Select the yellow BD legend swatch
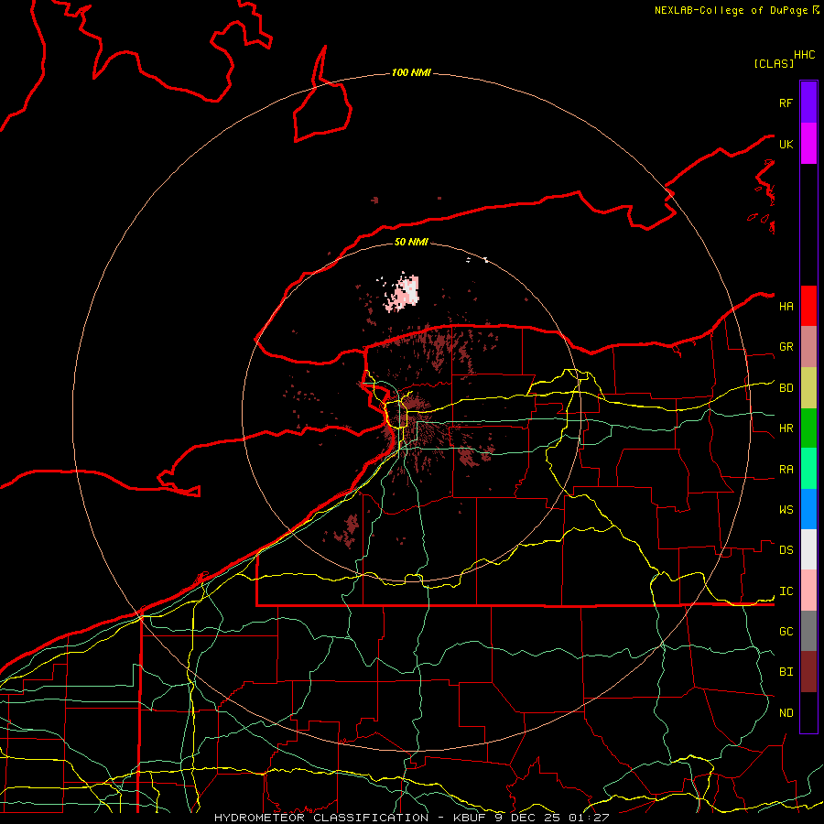 coord(808,388)
